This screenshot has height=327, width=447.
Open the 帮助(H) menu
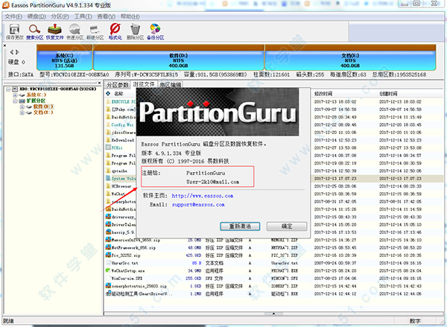pyautogui.click(x=130, y=16)
